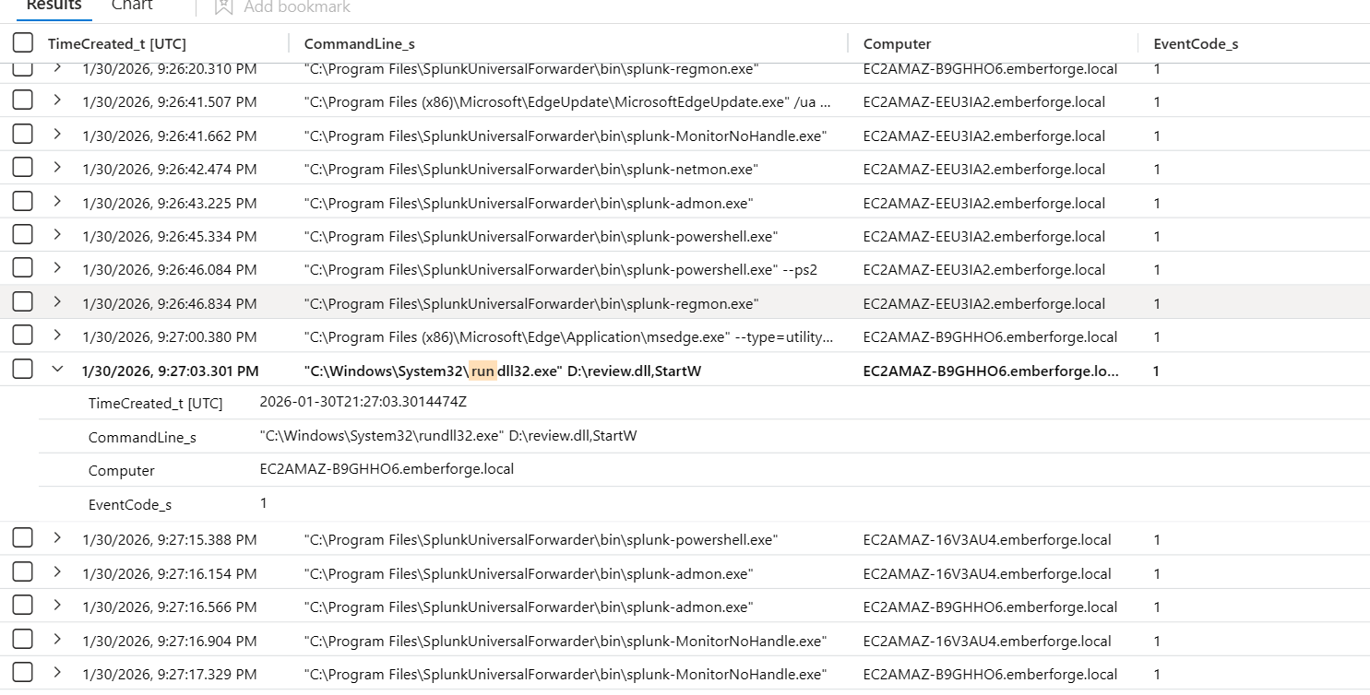Click the CommandLine_s column header
1370x695 pixels.
click(365, 43)
